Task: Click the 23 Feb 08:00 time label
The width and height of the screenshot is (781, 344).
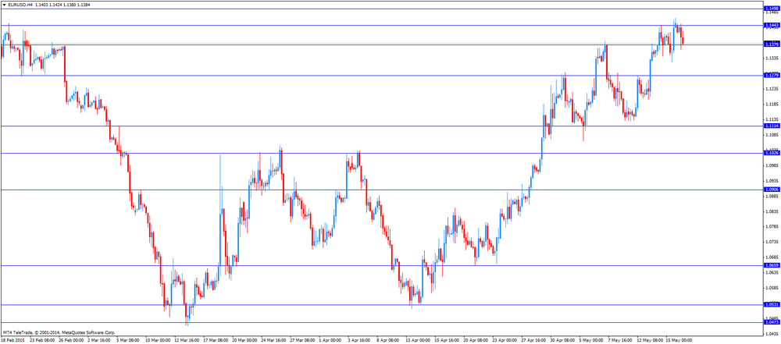Action: point(42,340)
